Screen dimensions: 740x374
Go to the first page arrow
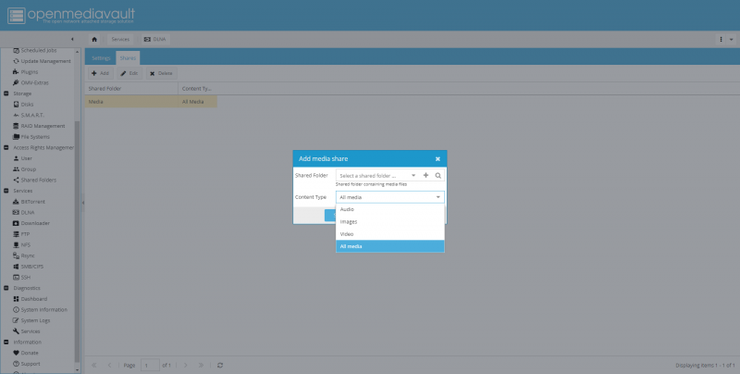(x=94, y=365)
